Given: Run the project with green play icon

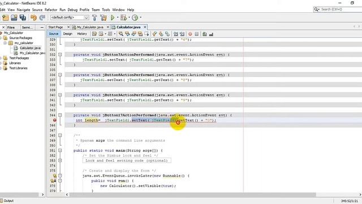Looking at the screenshot, I should [x=113, y=18].
